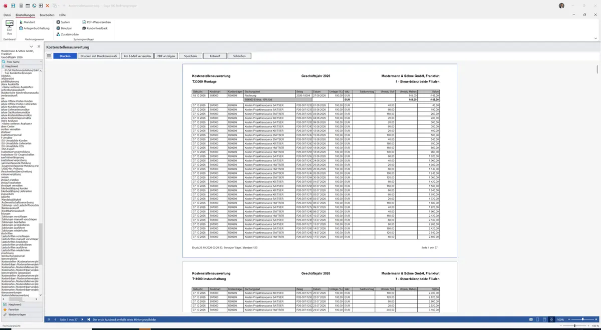601x330 pixels.
Task: Toggle the Dashboard Ein/Aus button
Action: click(x=10, y=28)
